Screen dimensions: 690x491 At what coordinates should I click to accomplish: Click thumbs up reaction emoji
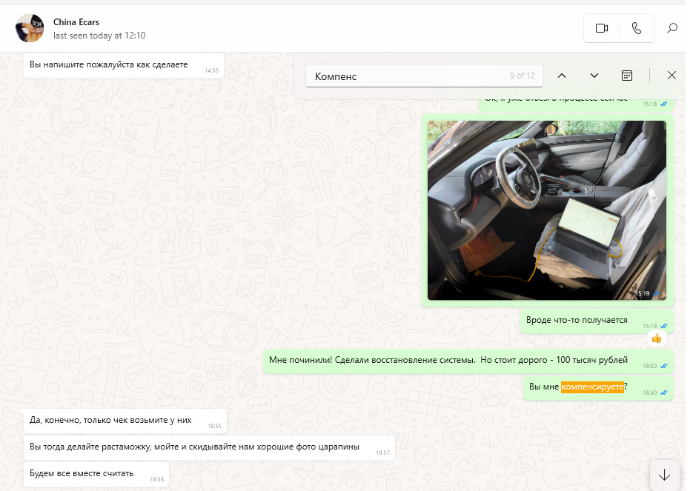pos(657,338)
